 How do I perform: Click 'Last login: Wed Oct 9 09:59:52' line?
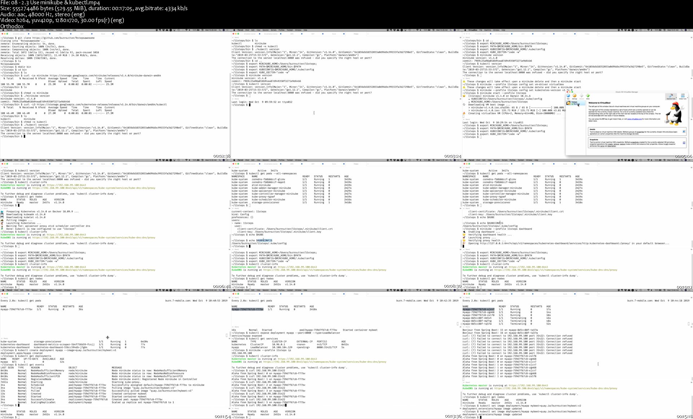coord(262,102)
